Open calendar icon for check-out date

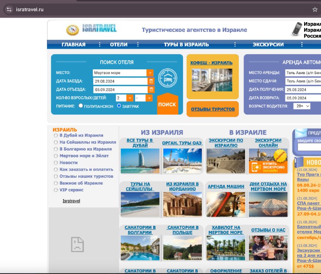[x=151, y=89]
